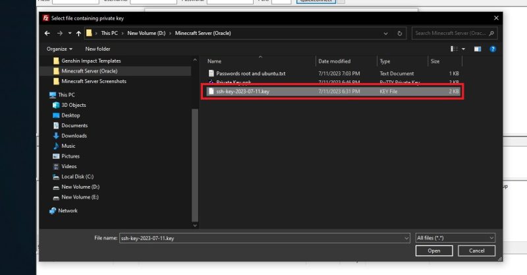Click the refresh icon beside address bar
This screenshot has height=275, width=527.
coord(401,33)
